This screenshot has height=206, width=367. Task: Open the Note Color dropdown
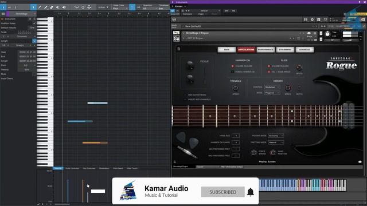click(120, 9)
